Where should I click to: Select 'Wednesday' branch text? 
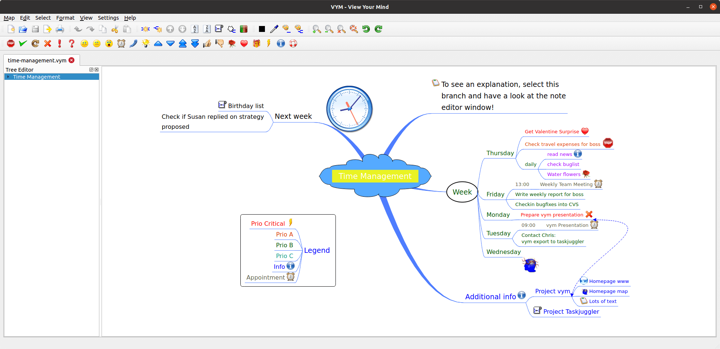tap(503, 252)
